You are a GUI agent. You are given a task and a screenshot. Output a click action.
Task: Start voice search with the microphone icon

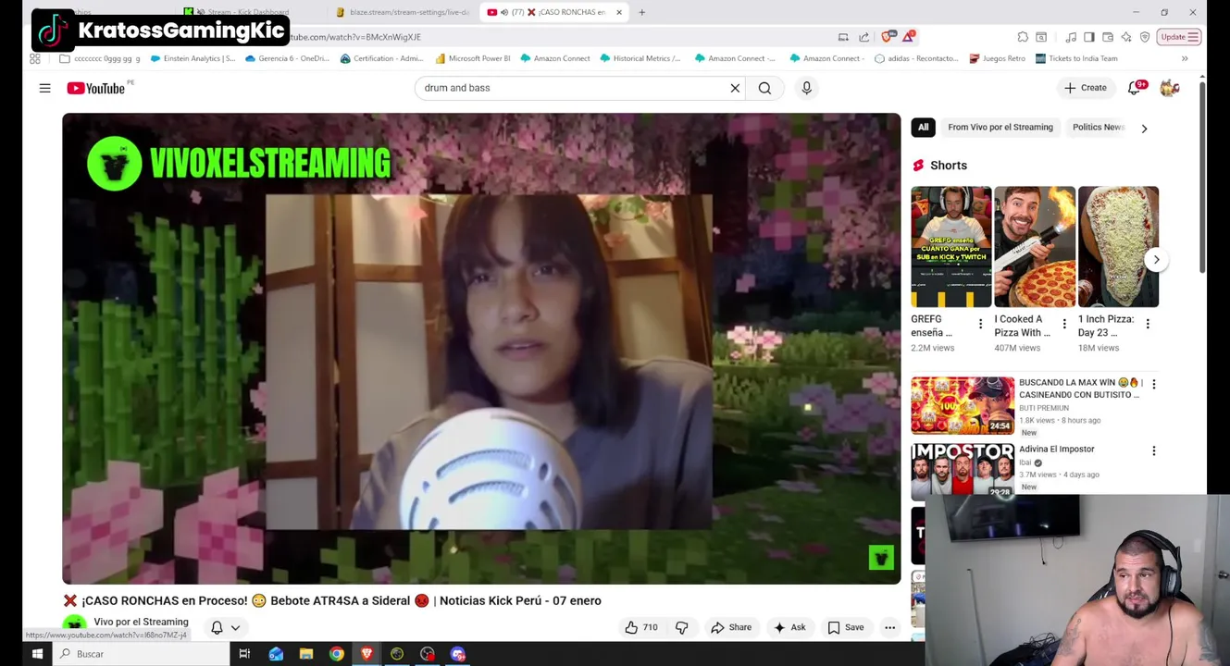806,88
